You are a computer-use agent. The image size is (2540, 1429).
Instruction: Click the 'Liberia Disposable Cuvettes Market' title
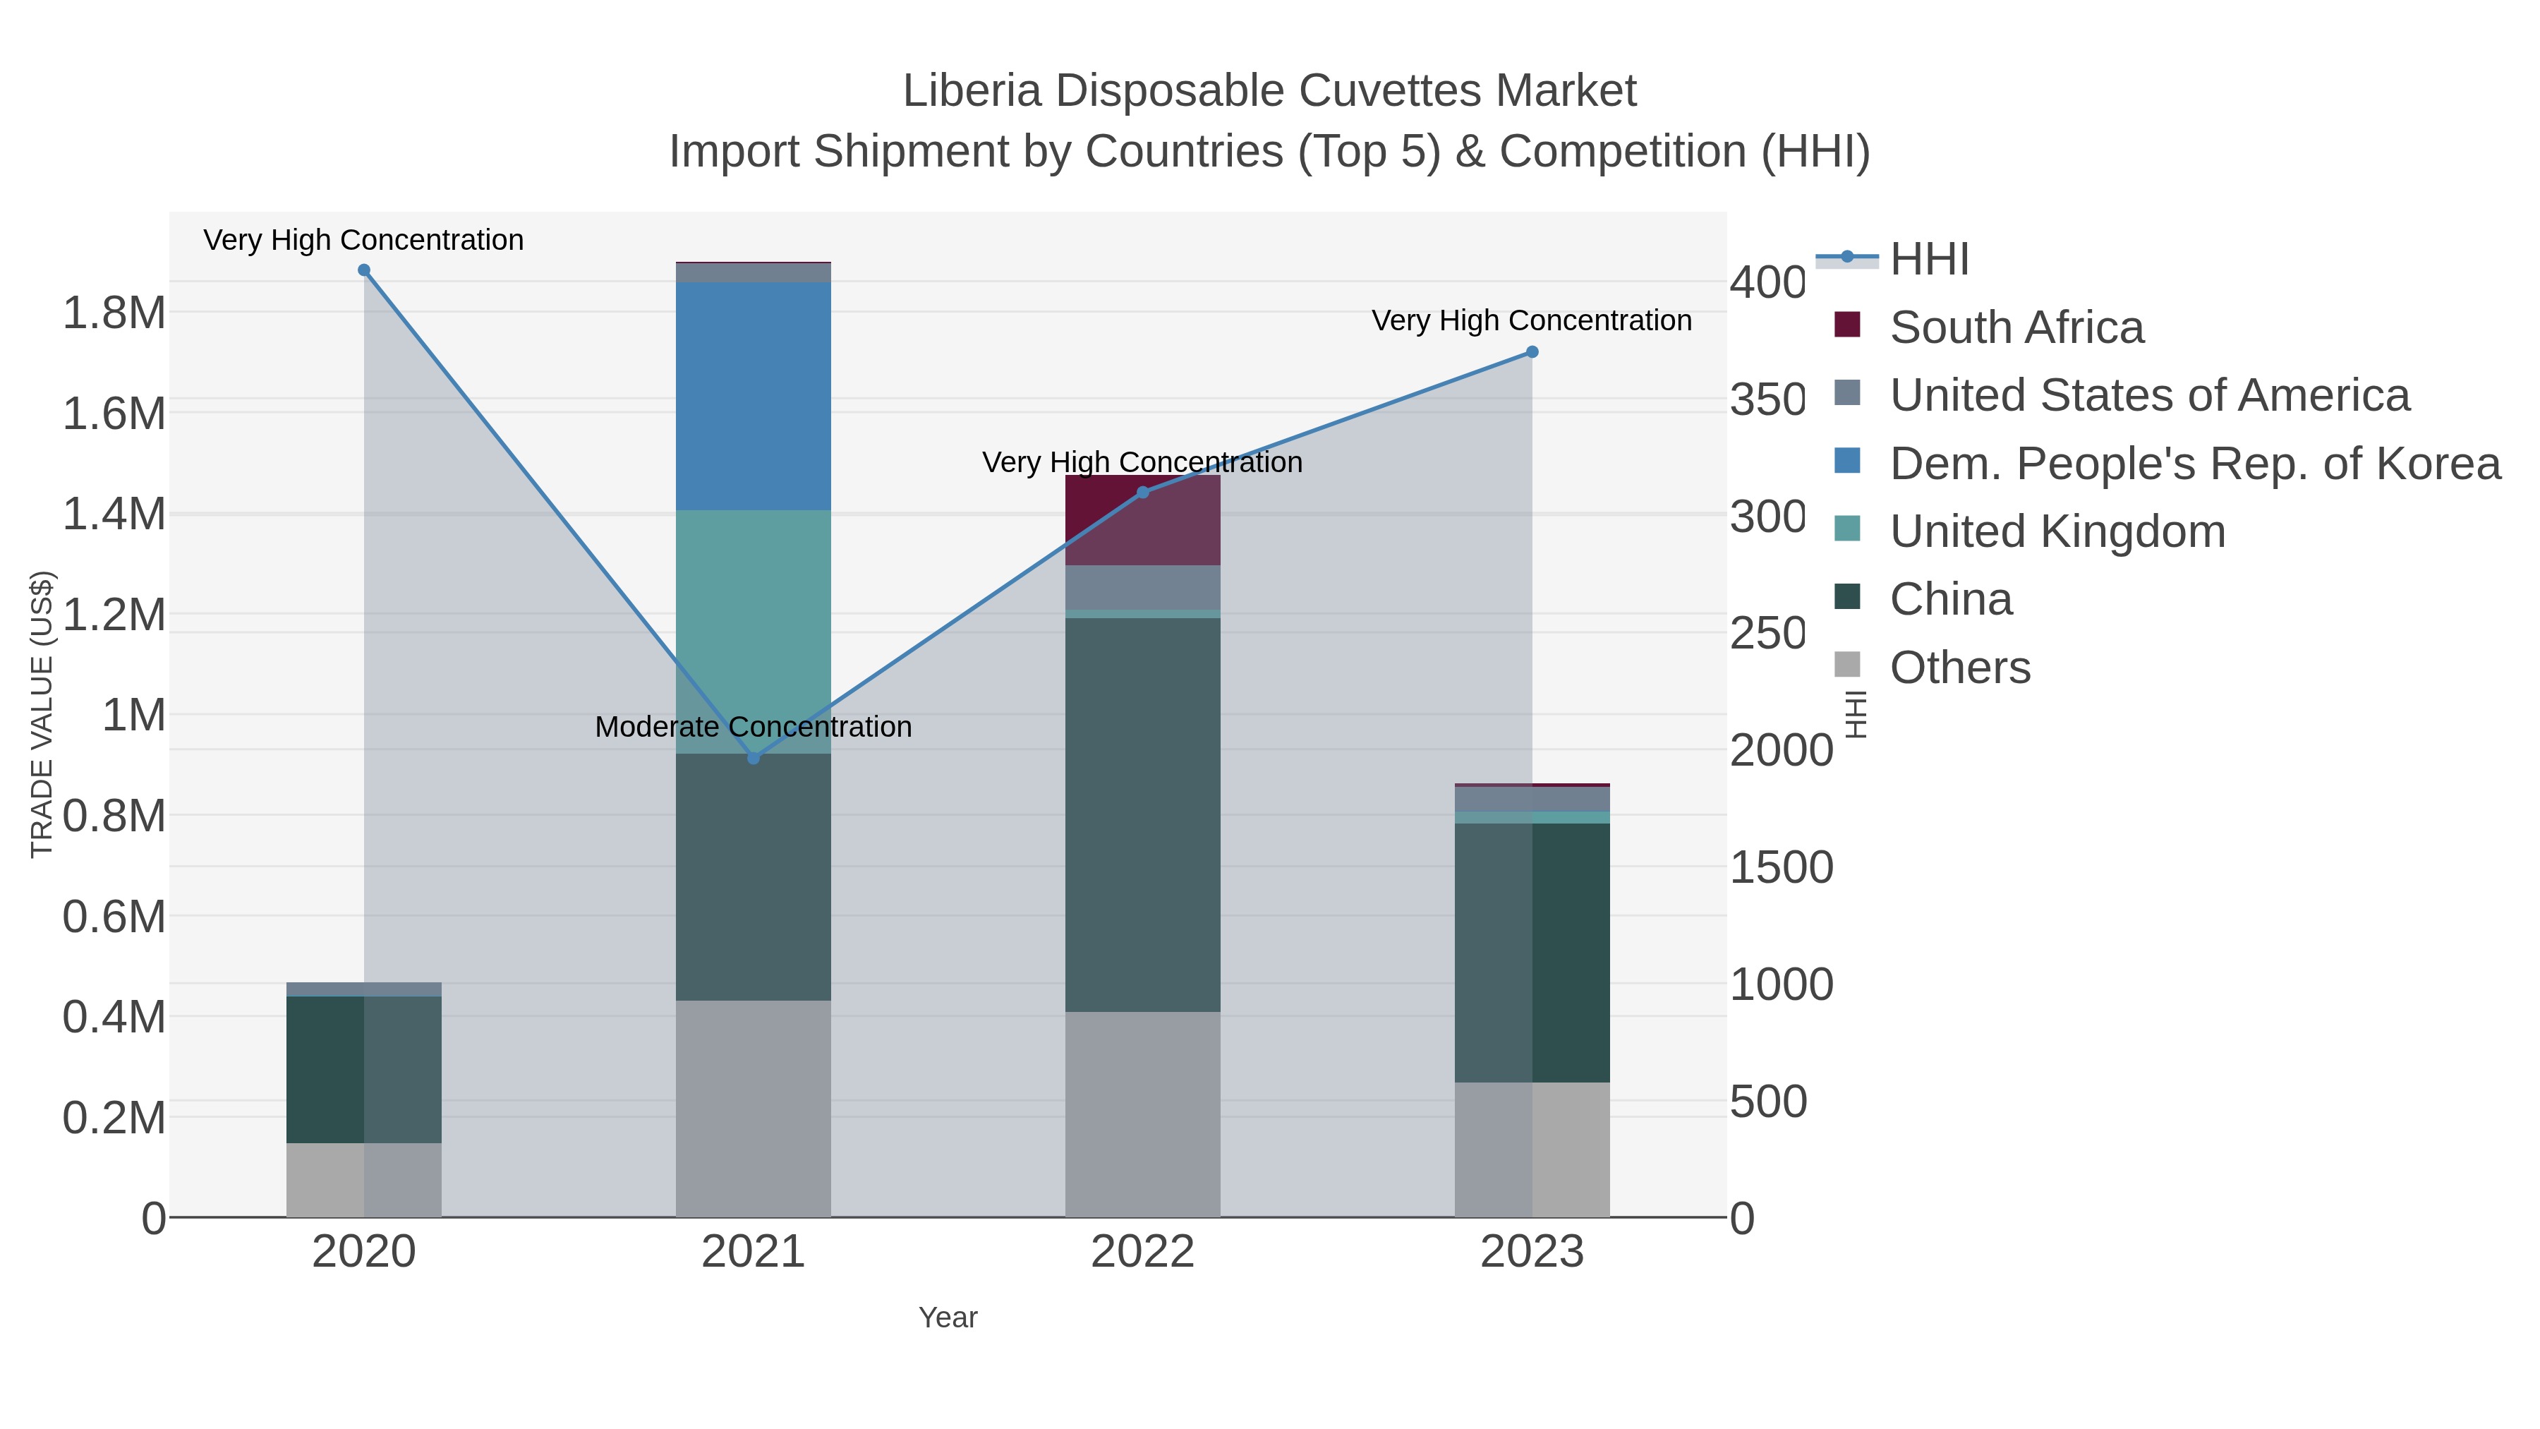coord(1270,91)
